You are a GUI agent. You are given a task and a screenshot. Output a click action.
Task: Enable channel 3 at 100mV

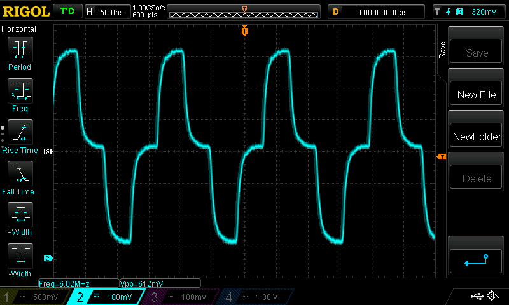(181, 297)
